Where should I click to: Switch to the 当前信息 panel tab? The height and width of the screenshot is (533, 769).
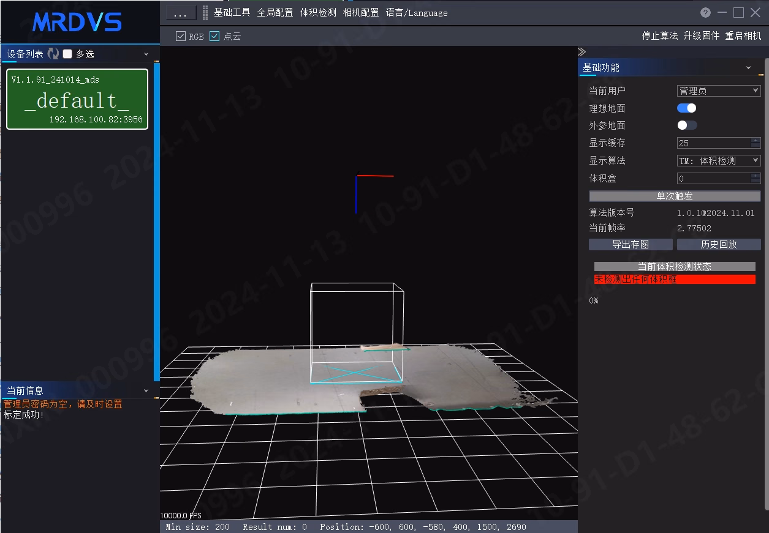point(25,390)
